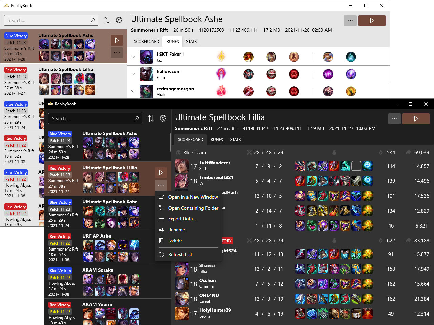434x325 pixels.
Task: Expand redmagemorgan runes row
Action: (133, 91)
